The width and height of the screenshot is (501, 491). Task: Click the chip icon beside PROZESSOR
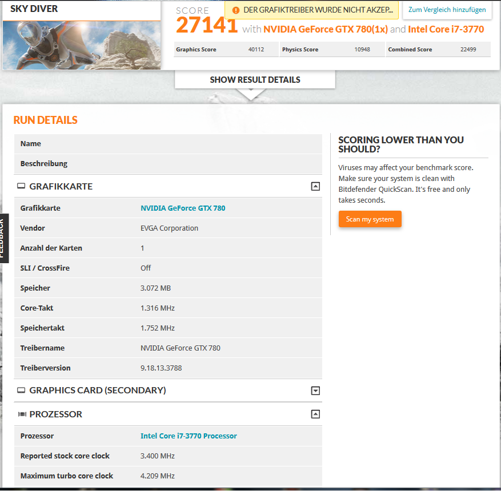[x=22, y=414]
